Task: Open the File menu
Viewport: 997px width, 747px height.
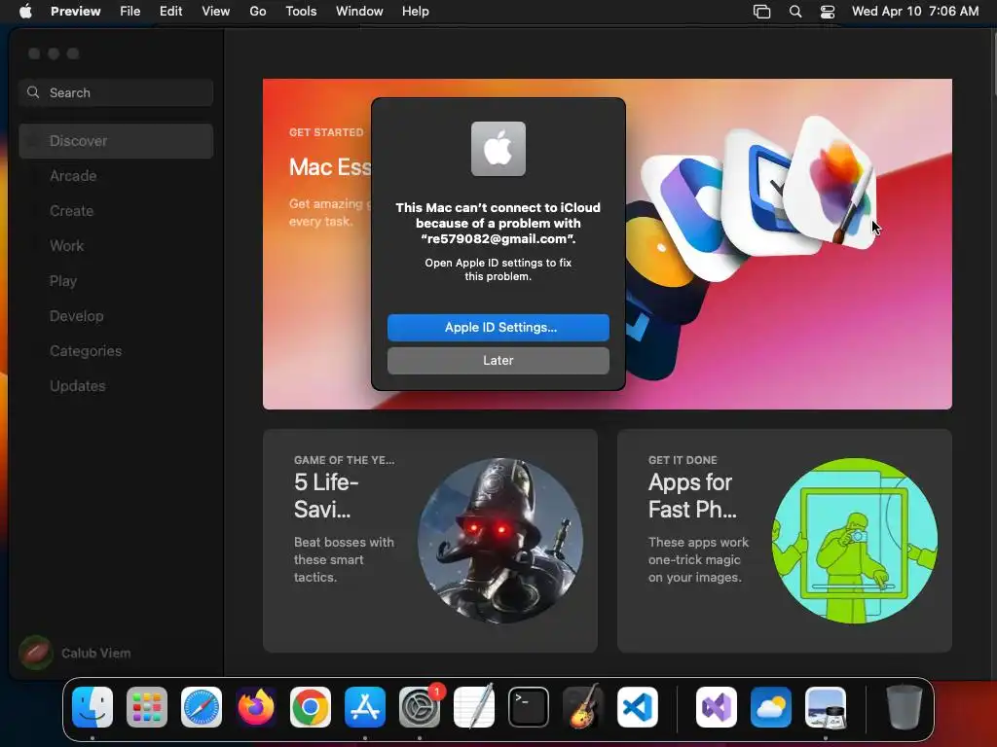Action: pos(130,11)
